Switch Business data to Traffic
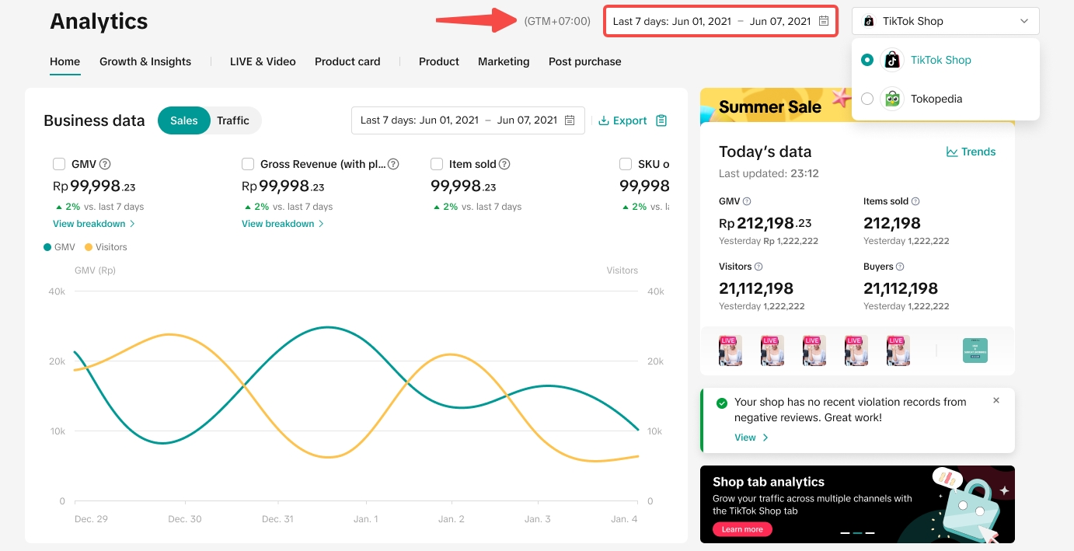 pyautogui.click(x=233, y=120)
